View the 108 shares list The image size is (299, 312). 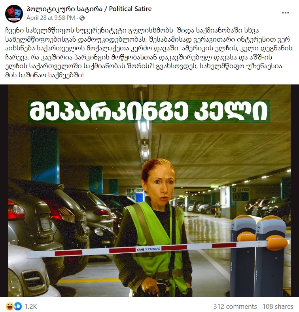[278, 306]
